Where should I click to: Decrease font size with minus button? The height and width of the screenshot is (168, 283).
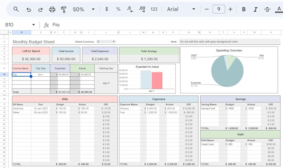[207, 9]
